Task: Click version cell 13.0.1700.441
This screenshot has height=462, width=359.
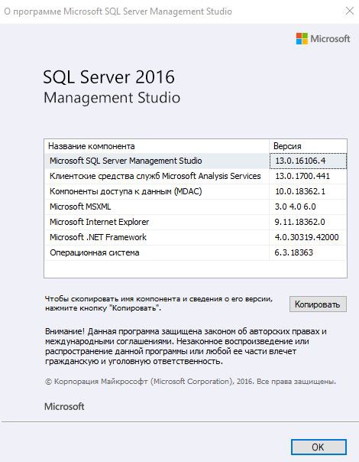Action: coord(308,176)
